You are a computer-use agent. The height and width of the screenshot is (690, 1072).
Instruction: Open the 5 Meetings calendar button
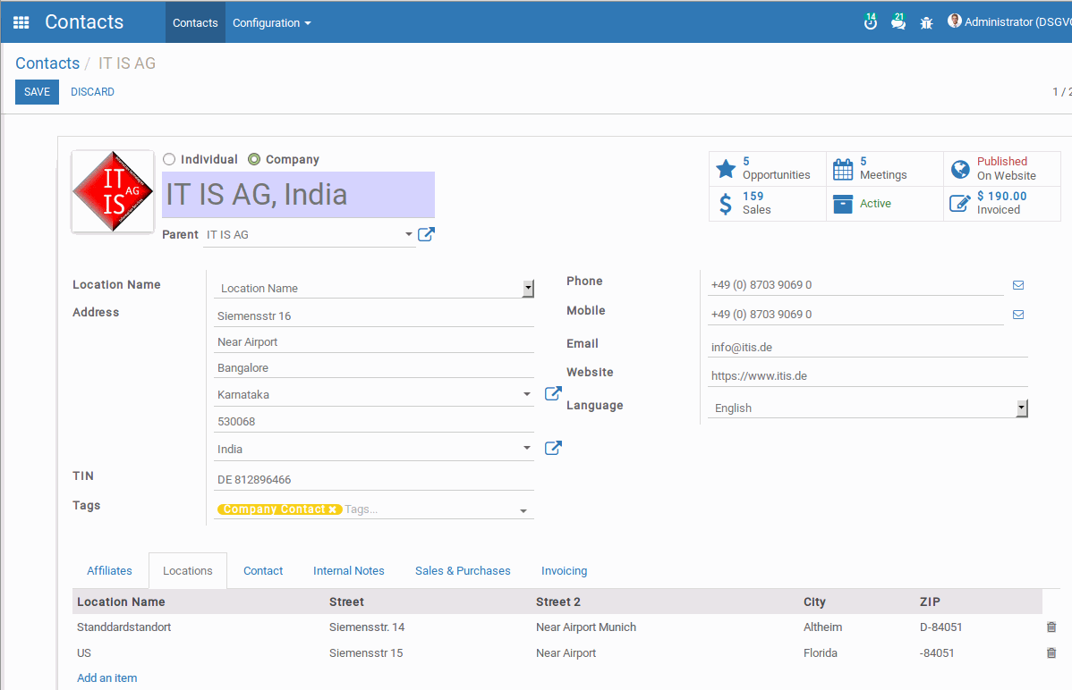[x=885, y=169]
